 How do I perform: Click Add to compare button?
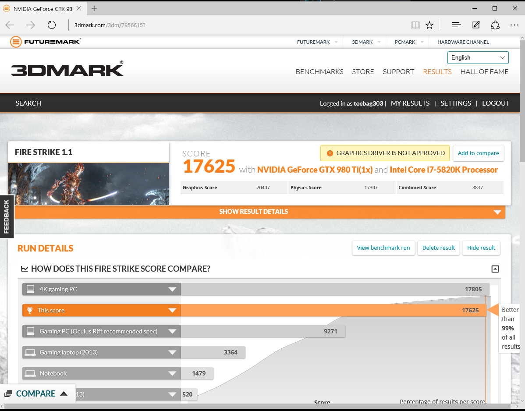click(478, 153)
